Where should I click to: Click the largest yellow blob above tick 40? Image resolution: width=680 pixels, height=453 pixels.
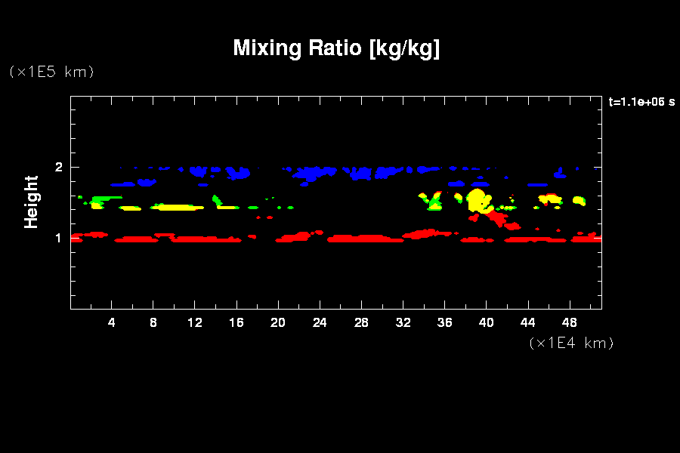(x=477, y=201)
